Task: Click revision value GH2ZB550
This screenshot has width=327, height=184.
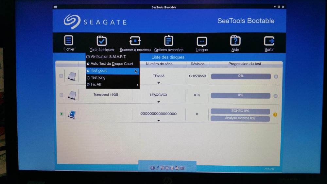Action: pyautogui.click(x=197, y=76)
